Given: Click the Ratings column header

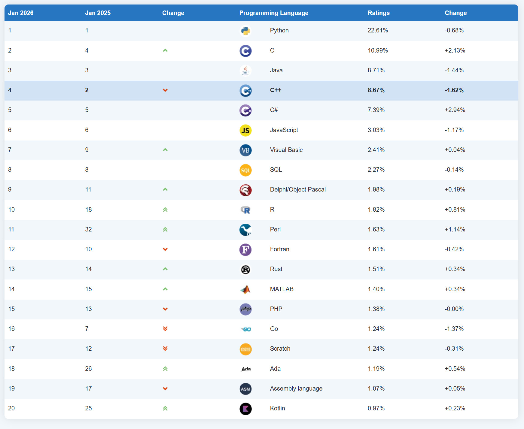Looking at the screenshot, I should [379, 13].
